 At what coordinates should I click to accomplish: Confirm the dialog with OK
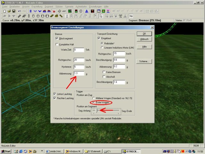click(x=144, y=34)
